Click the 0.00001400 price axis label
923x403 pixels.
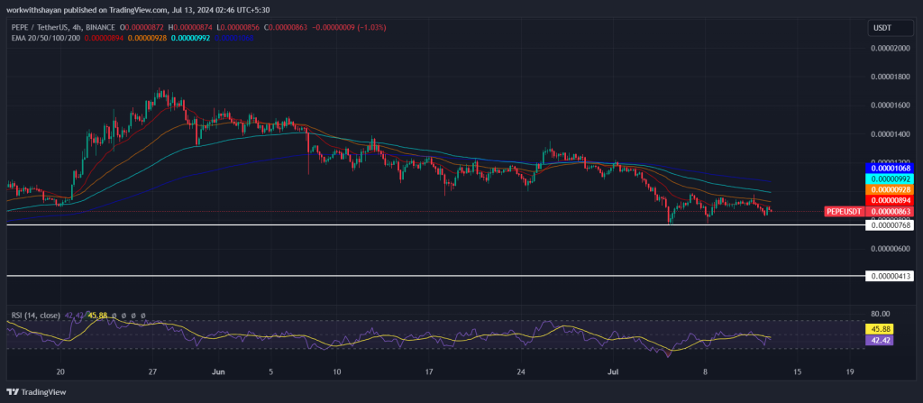pos(891,134)
